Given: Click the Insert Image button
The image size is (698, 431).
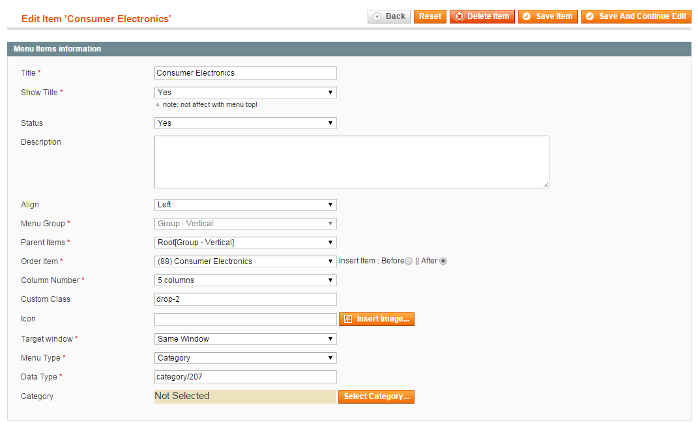Looking at the screenshot, I should (377, 319).
